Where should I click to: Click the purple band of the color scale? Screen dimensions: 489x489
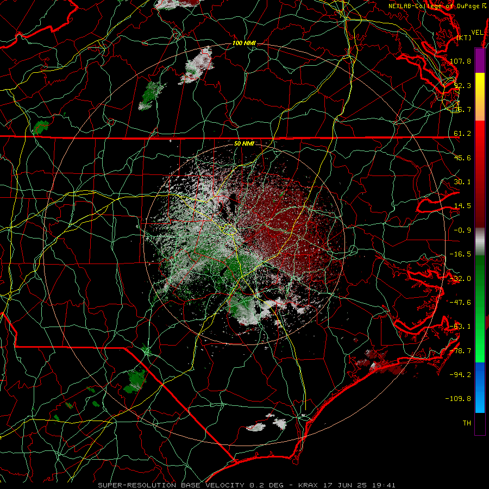[480, 60]
